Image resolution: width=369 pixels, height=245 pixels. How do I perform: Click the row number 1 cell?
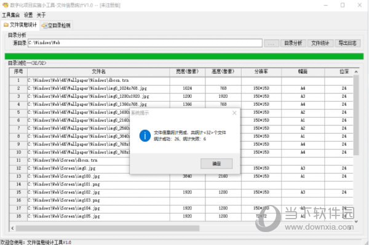click(18, 80)
